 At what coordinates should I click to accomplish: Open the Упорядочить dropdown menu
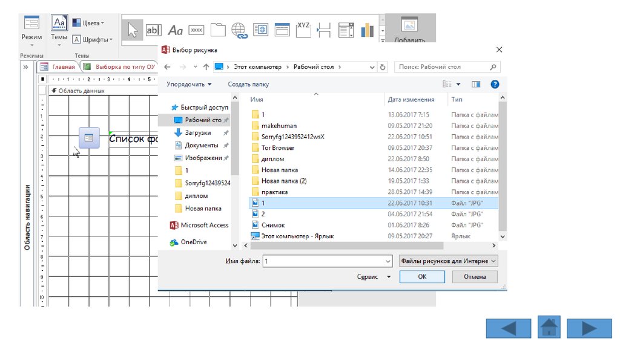189,85
